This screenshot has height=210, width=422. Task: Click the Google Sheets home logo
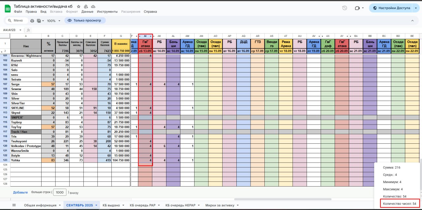pos(7,9)
